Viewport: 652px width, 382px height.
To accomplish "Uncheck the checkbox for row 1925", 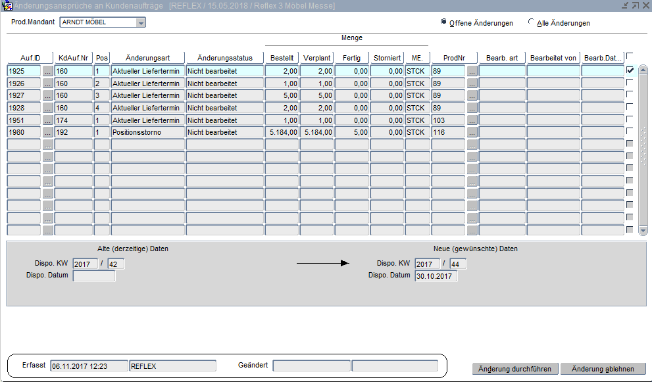I will click(630, 70).
